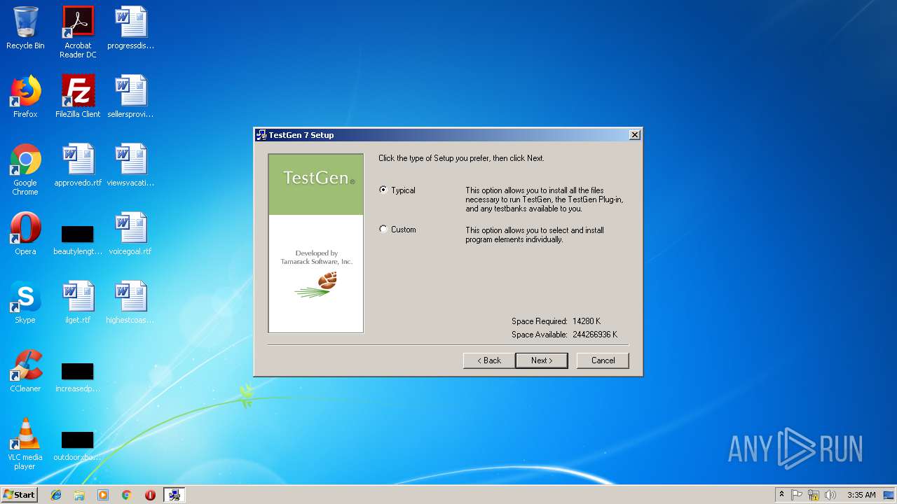Click the 3:35 AM clock
The height and width of the screenshot is (504, 897).
click(x=861, y=495)
